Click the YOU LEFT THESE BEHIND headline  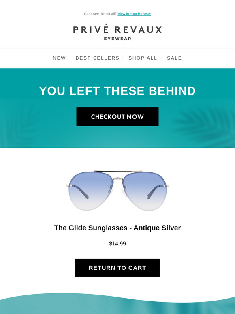(117, 91)
